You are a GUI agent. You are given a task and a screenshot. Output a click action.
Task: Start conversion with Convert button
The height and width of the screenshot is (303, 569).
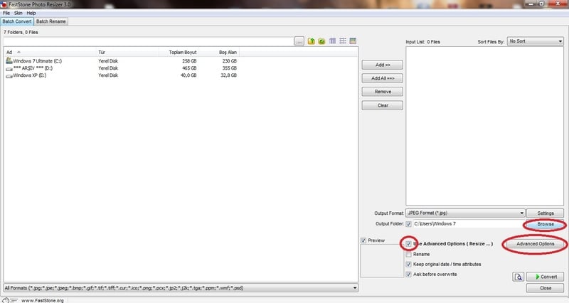click(545, 277)
